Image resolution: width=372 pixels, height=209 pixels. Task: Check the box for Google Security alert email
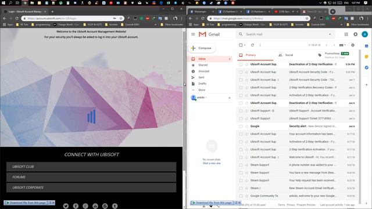tap(241, 127)
